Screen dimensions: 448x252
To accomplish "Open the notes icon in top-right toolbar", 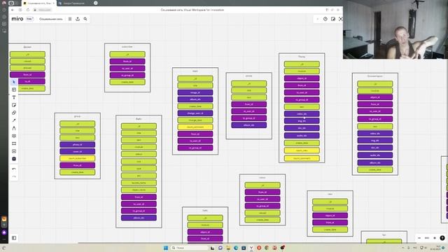I will click(x=333, y=19).
